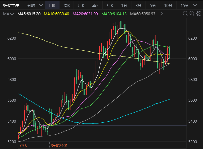Select the 10分 period tab
203x149 pixels.
pos(168,5)
